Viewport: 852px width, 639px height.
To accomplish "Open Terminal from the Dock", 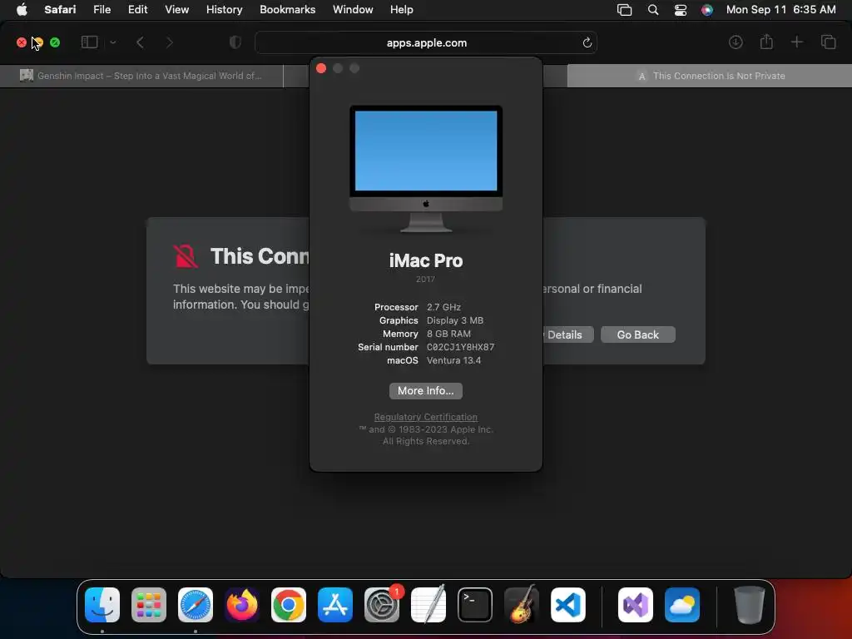I will tap(475, 605).
